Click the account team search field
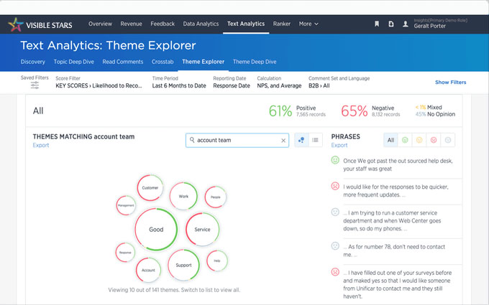 tap(234, 141)
